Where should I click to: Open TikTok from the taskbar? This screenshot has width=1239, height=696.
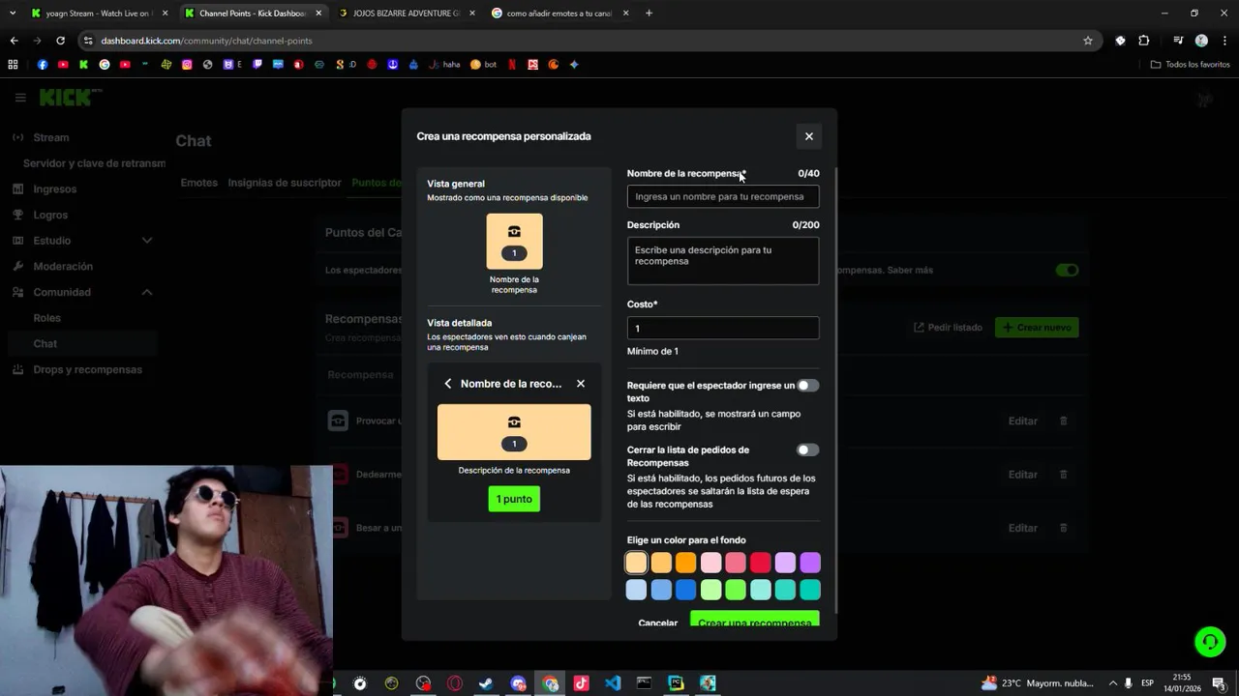coord(581,683)
